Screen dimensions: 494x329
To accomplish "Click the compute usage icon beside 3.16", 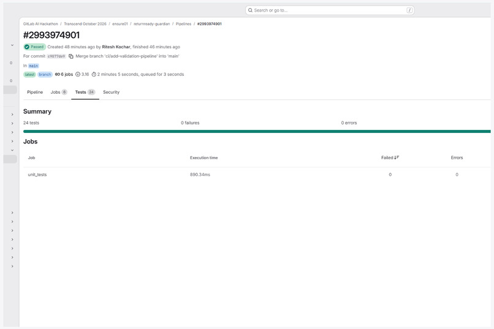I will coord(77,74).
